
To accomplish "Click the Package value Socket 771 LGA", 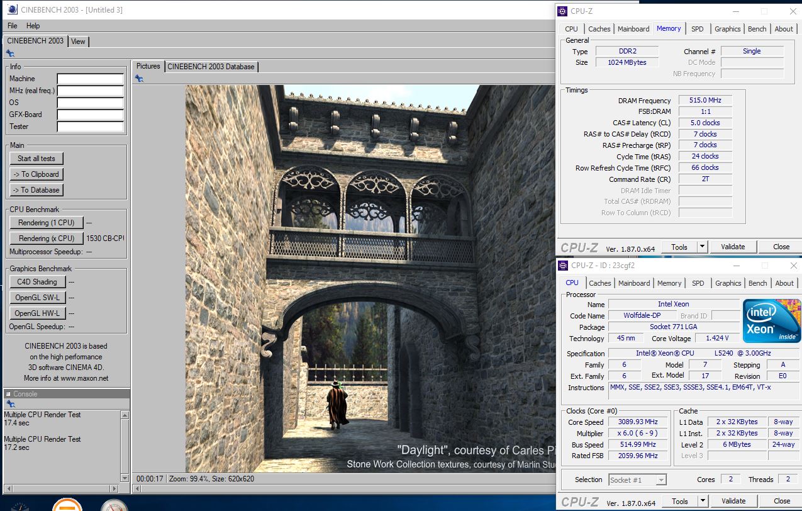I will (673, 327).
